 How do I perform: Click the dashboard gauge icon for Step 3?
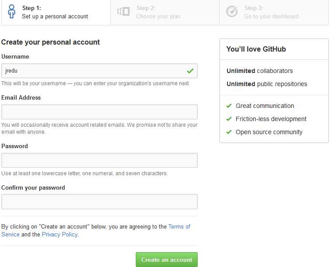[x=232, y=11]
